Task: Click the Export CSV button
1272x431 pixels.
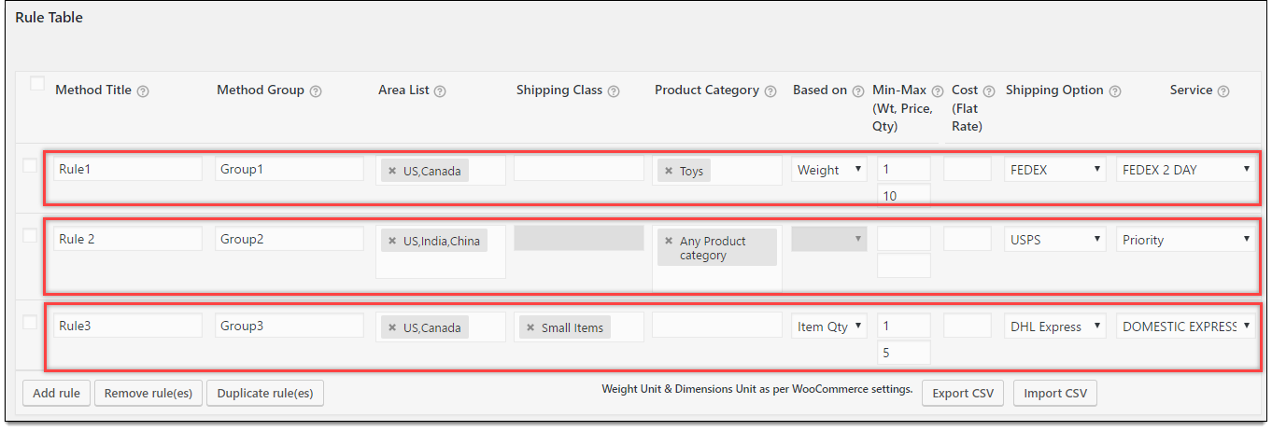Action: pos(963,394)
